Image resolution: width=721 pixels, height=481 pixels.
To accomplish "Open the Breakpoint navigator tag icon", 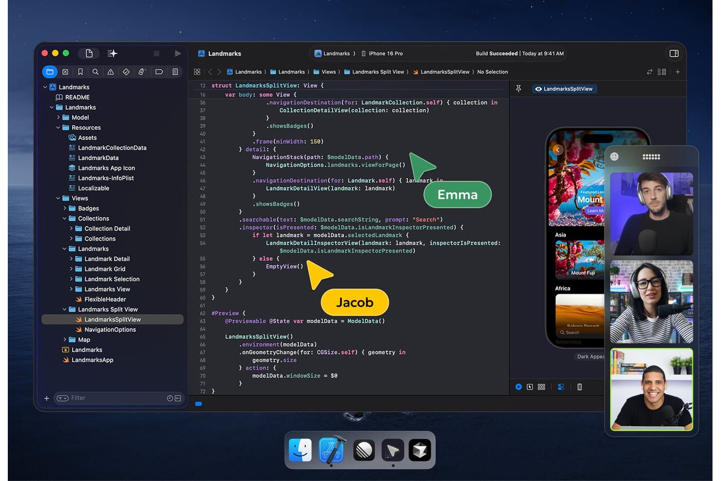I will tap(159, 72).
